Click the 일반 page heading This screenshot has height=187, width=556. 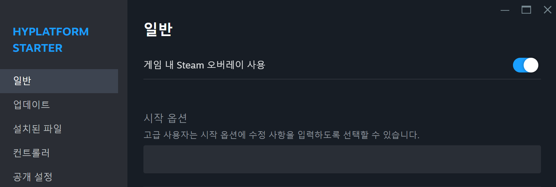click(x=158, y=29)
